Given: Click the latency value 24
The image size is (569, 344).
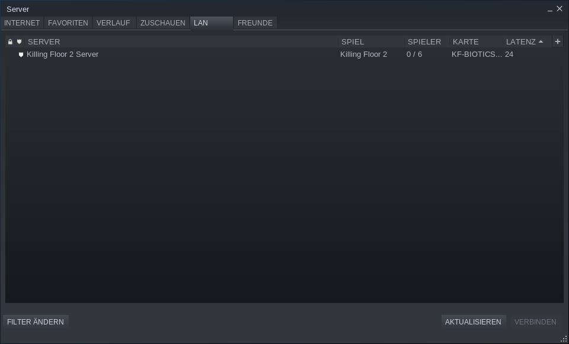Looking at the screenshot, I should (509, 54).
